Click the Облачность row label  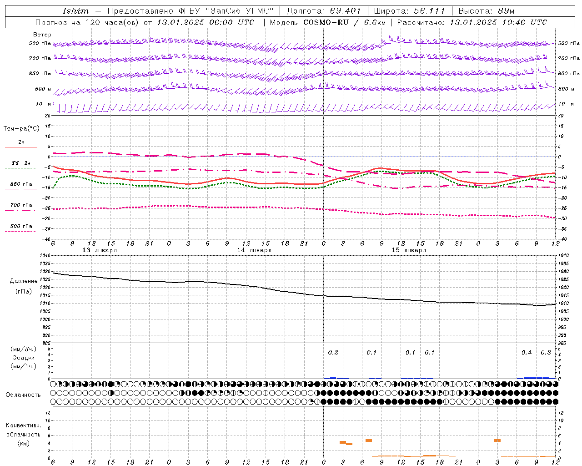[x=23, y=395]
